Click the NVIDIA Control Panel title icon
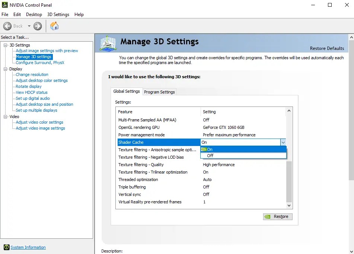Viewport: 354px width, 254px height. coord(5,5)
